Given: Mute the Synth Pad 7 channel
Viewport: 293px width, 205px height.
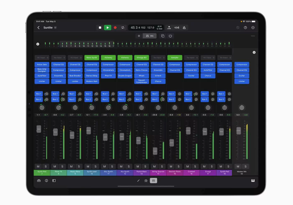Looking at the screenshot, I should (38, 166).
